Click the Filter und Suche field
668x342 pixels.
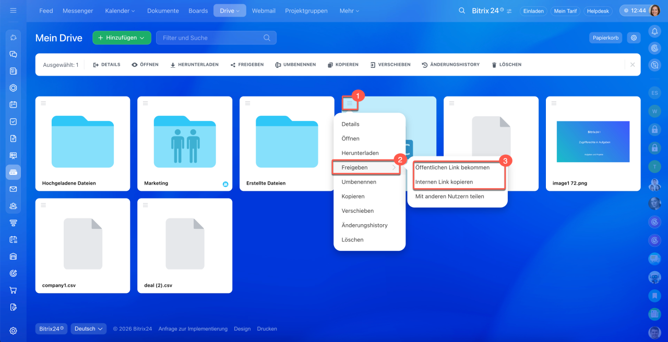211,38
